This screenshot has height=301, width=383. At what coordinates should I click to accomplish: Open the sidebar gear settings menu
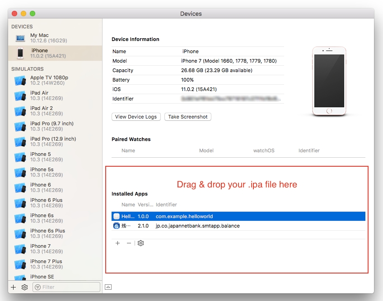24,287
